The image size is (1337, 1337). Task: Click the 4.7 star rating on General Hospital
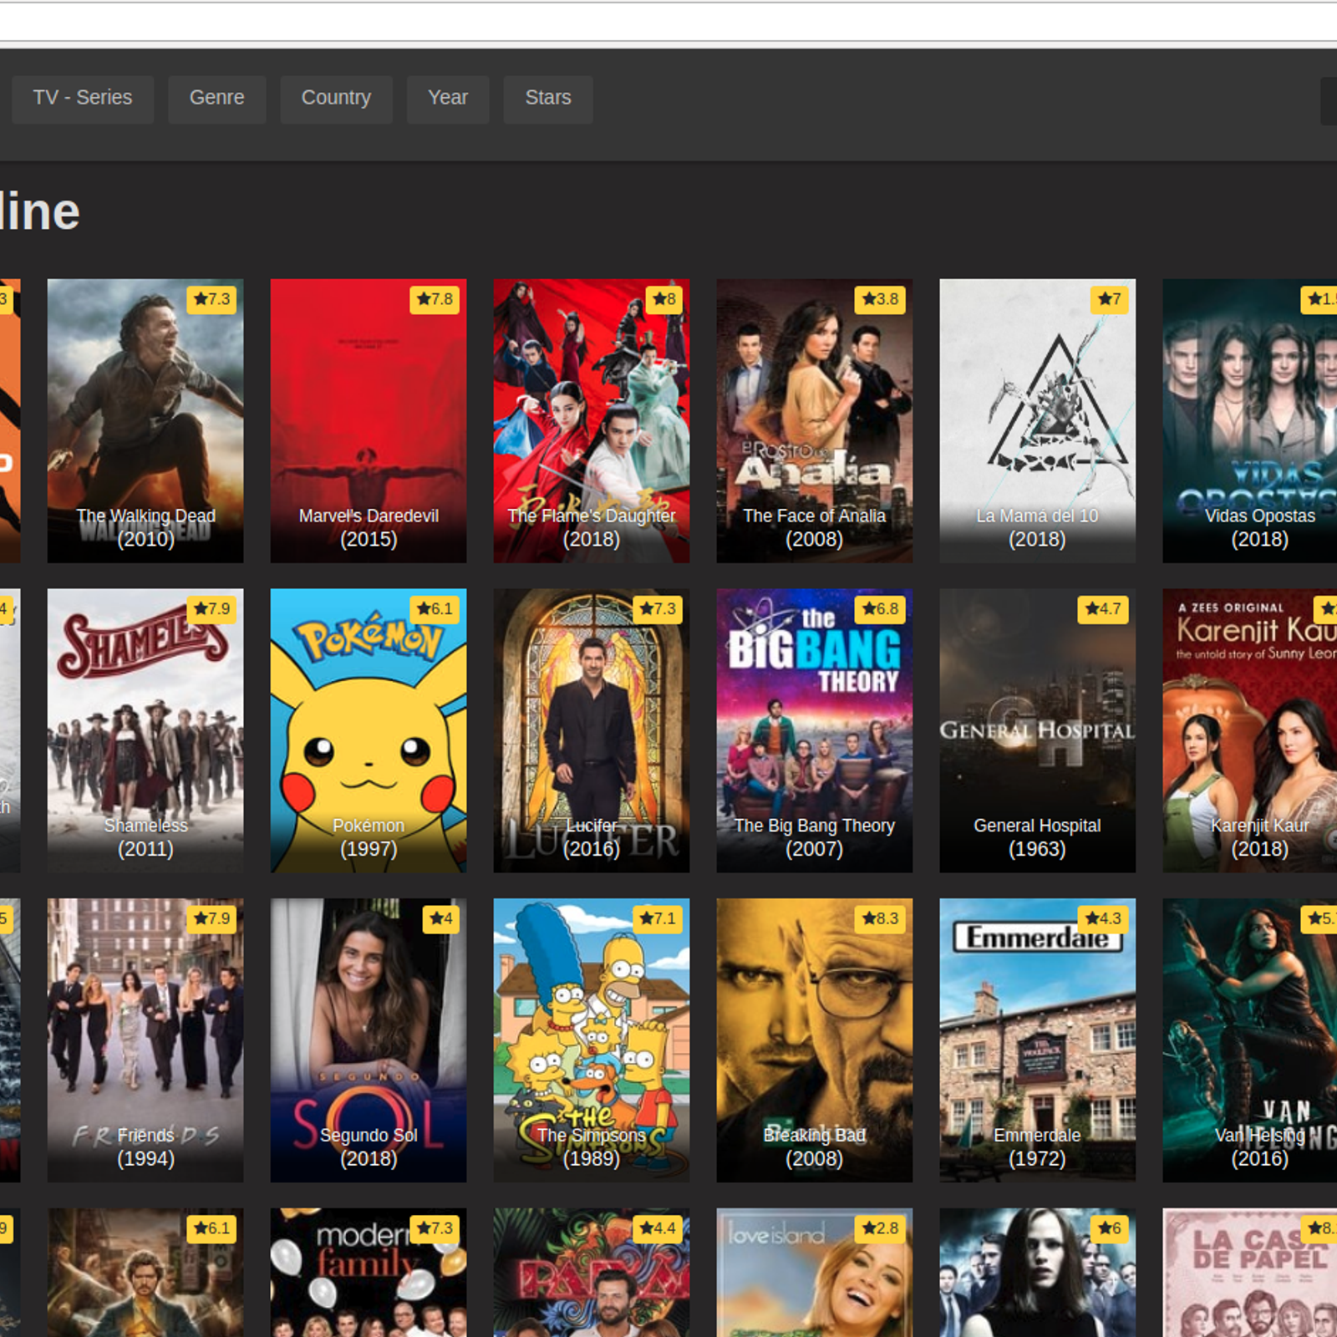pos(1103,609)
